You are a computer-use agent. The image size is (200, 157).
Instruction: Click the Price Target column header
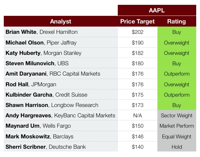coord(137,21)
